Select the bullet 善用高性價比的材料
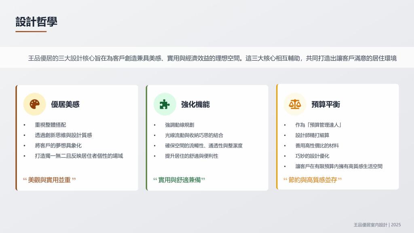The height and width of the screenshot is (233, 414). (317, 145)
